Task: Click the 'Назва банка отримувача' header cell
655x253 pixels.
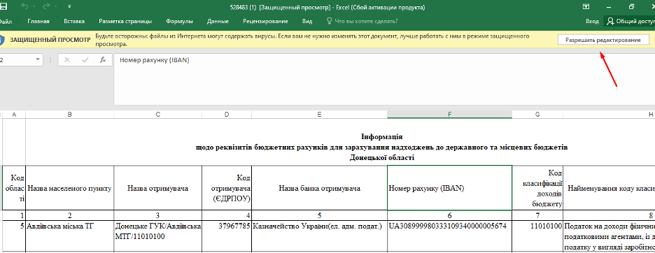Action: (x=319, y=188)
